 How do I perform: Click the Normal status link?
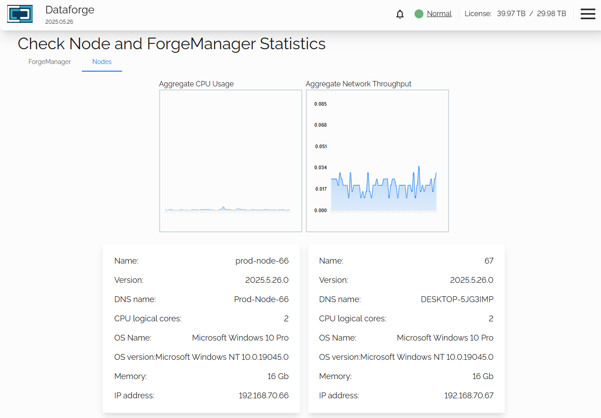coord(439,14)
